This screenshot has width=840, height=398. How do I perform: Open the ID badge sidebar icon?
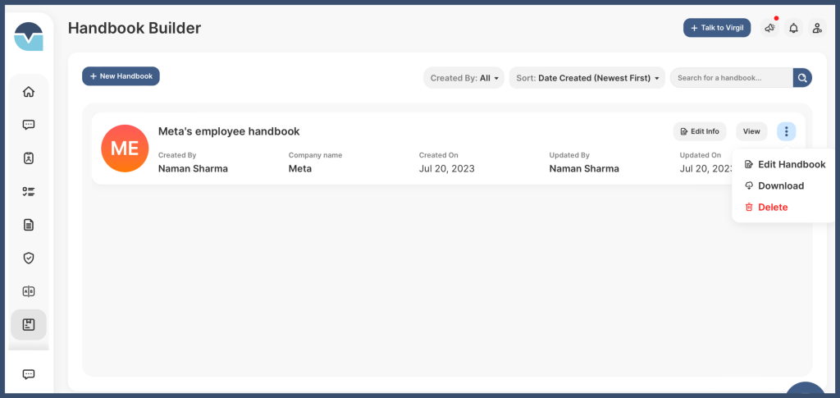click(29, 158)
